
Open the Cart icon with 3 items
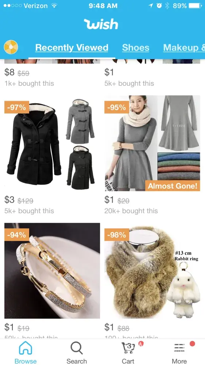128,348
